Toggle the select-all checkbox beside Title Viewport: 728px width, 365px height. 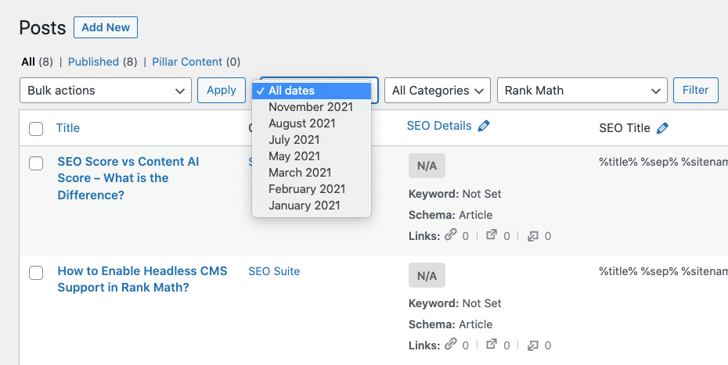36,129
